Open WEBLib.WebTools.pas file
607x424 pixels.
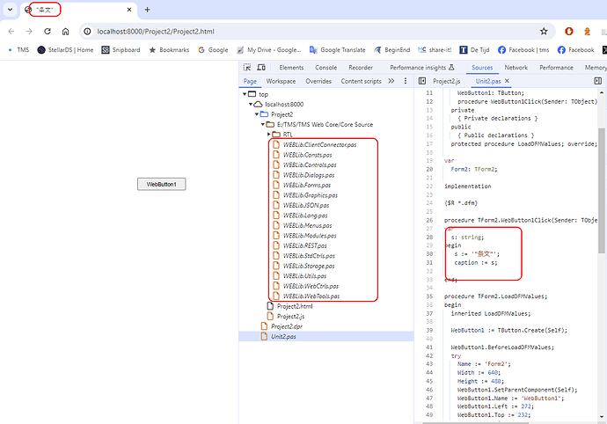311,296
